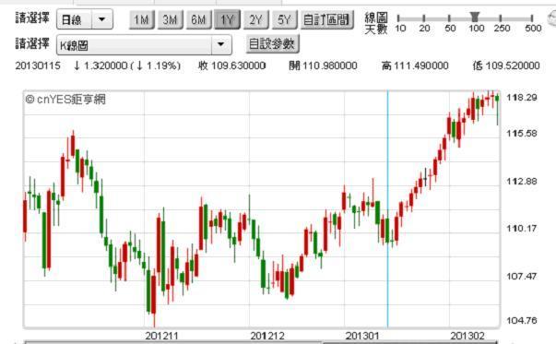Set day-count slider to tick 500
The width and height of the screenshot is (556, 344).
click(x=532, y=18)
